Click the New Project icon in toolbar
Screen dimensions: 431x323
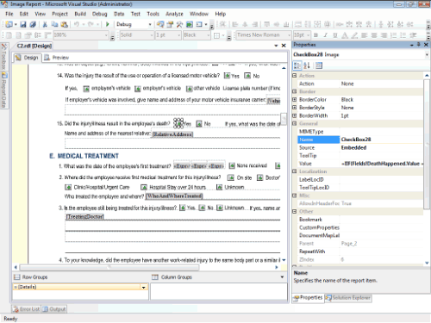point(9,24)
